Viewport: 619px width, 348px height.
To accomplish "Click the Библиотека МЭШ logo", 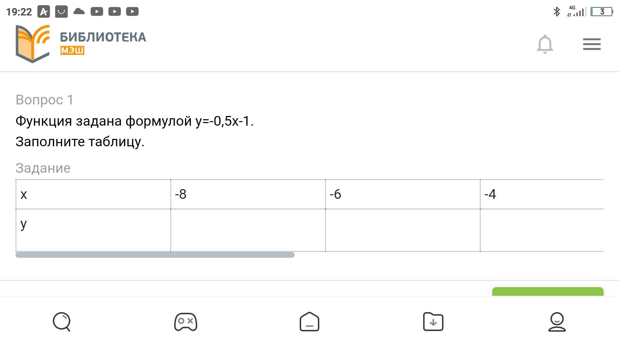I will click(33, 43).
